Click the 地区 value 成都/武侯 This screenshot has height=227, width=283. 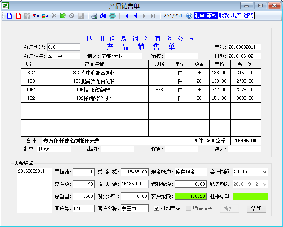coord(121,56)
